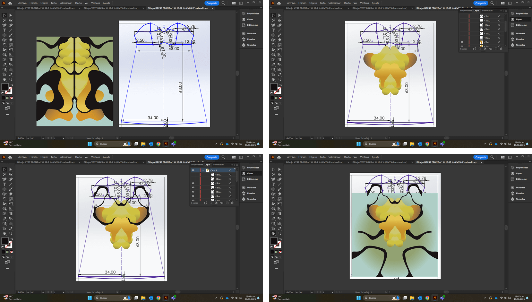Viewport: 532px width, 302px height.
Task: Click Capa 2 target circle in bottom-left window
Action: pos(230,170)
